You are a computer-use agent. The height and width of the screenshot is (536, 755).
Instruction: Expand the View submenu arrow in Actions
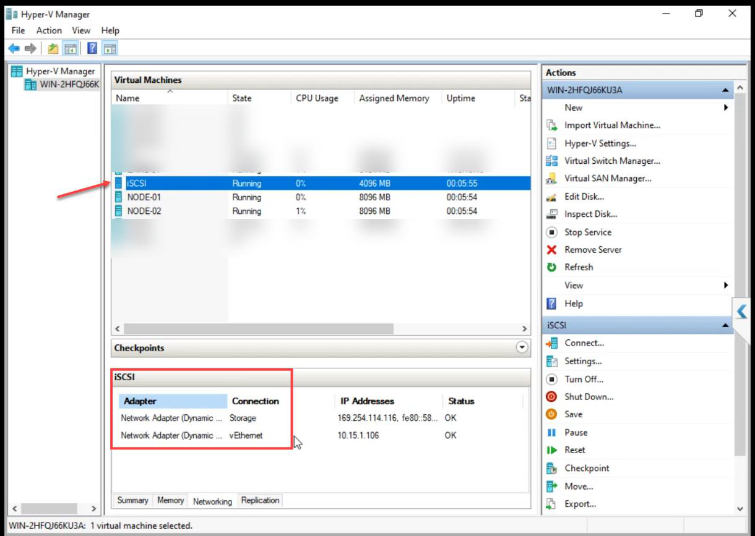(x=725, y=285)
